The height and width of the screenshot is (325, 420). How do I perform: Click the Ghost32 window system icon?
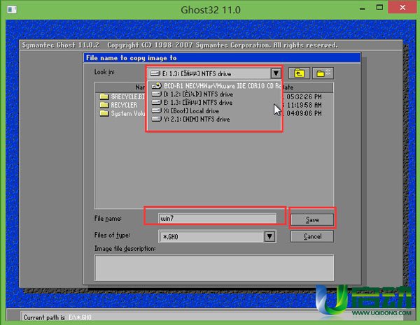12,10
